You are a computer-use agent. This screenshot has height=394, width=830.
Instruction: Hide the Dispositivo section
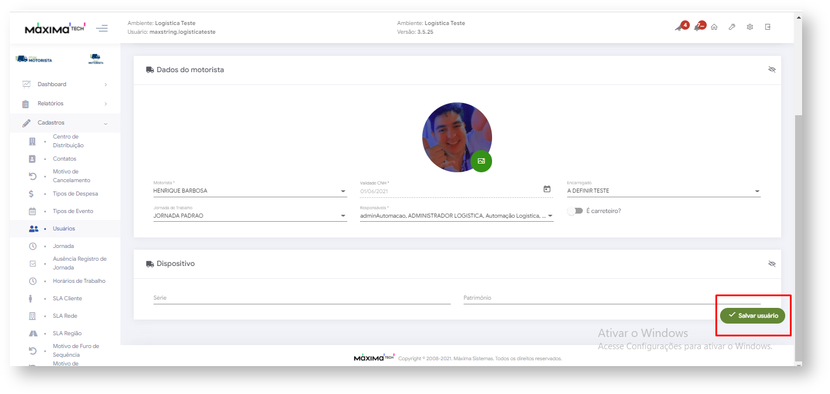pyautogui.click(x=772, y=264)
